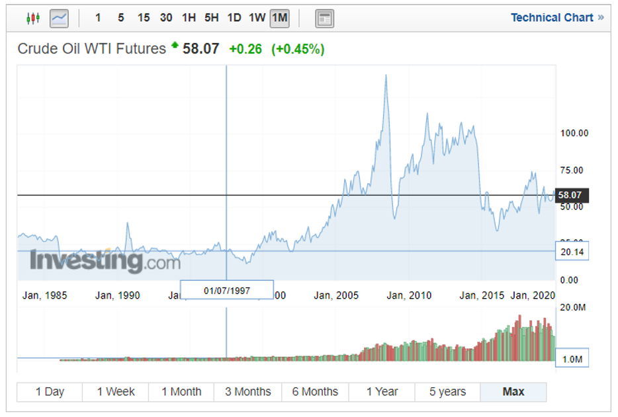618x417 pixels.
Task: Select the 5 years range
Action: pyautogui.click(x=448, y=392)
